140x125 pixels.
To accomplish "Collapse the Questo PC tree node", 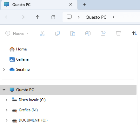I will tap(4, 90).
